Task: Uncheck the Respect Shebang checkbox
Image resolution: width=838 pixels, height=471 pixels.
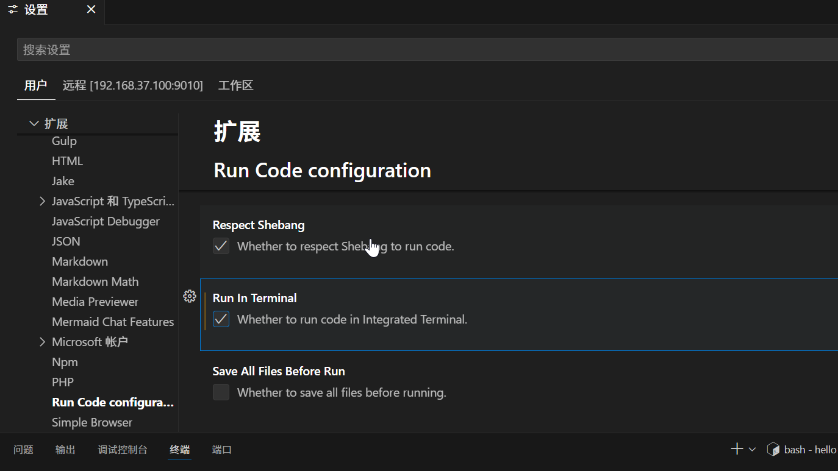Action: point(221,246)
